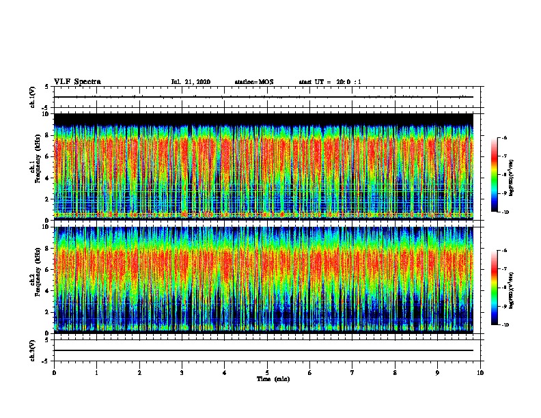
Task: Click the "start UT = 20:0 :1" text
Action: tap(330, 82)
